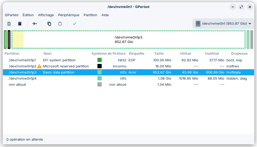Open the Partition menu

(90, 15)
